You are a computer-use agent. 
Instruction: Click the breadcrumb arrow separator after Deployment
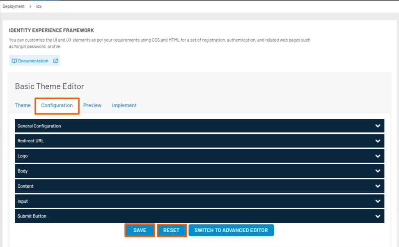pyautogui.click(x=30, y=7)
